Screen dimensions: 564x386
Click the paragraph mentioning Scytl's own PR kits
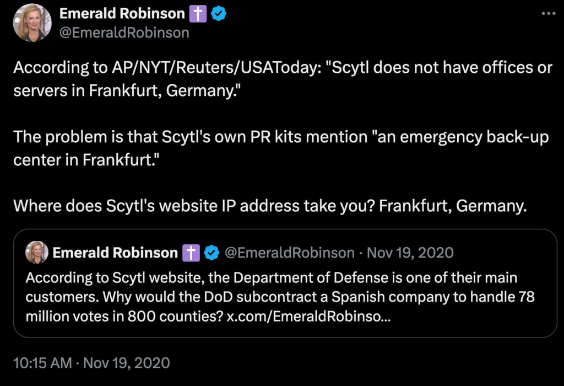281,147
